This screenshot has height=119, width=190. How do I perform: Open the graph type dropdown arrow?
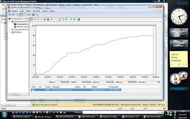(x=41, y=19)
